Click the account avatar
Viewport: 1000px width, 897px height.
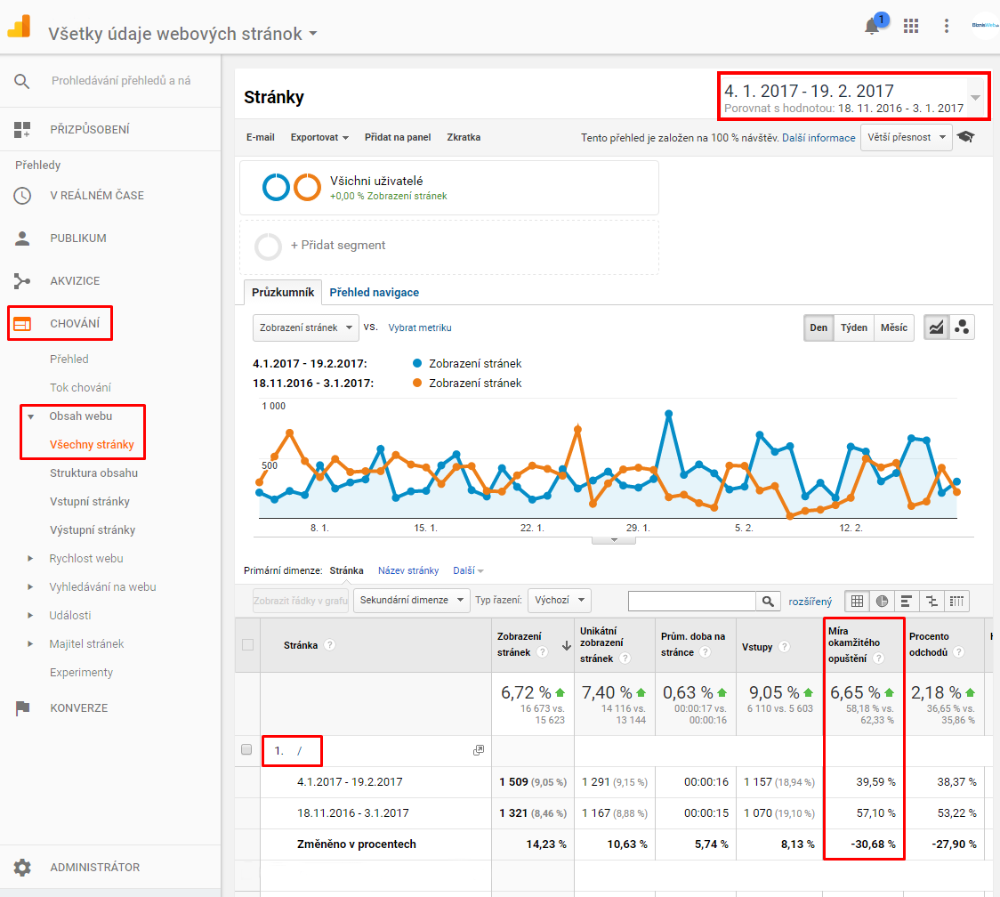pyautogui.click(x=986, y=26)
